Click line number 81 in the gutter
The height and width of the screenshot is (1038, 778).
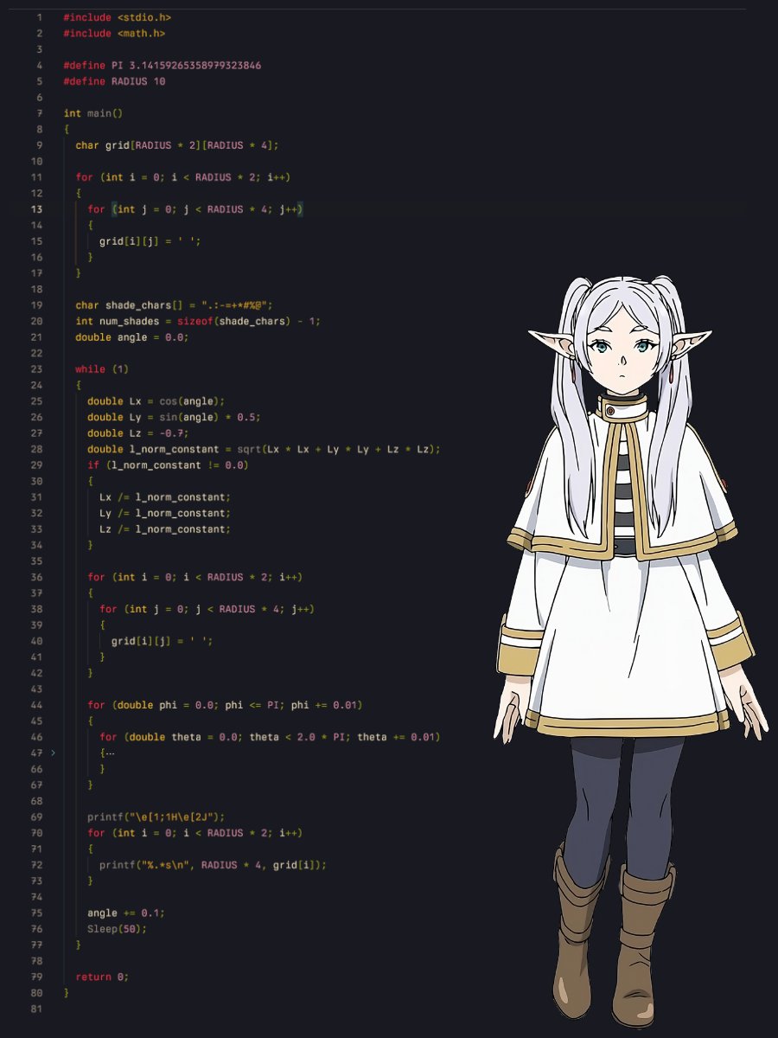36,1009
